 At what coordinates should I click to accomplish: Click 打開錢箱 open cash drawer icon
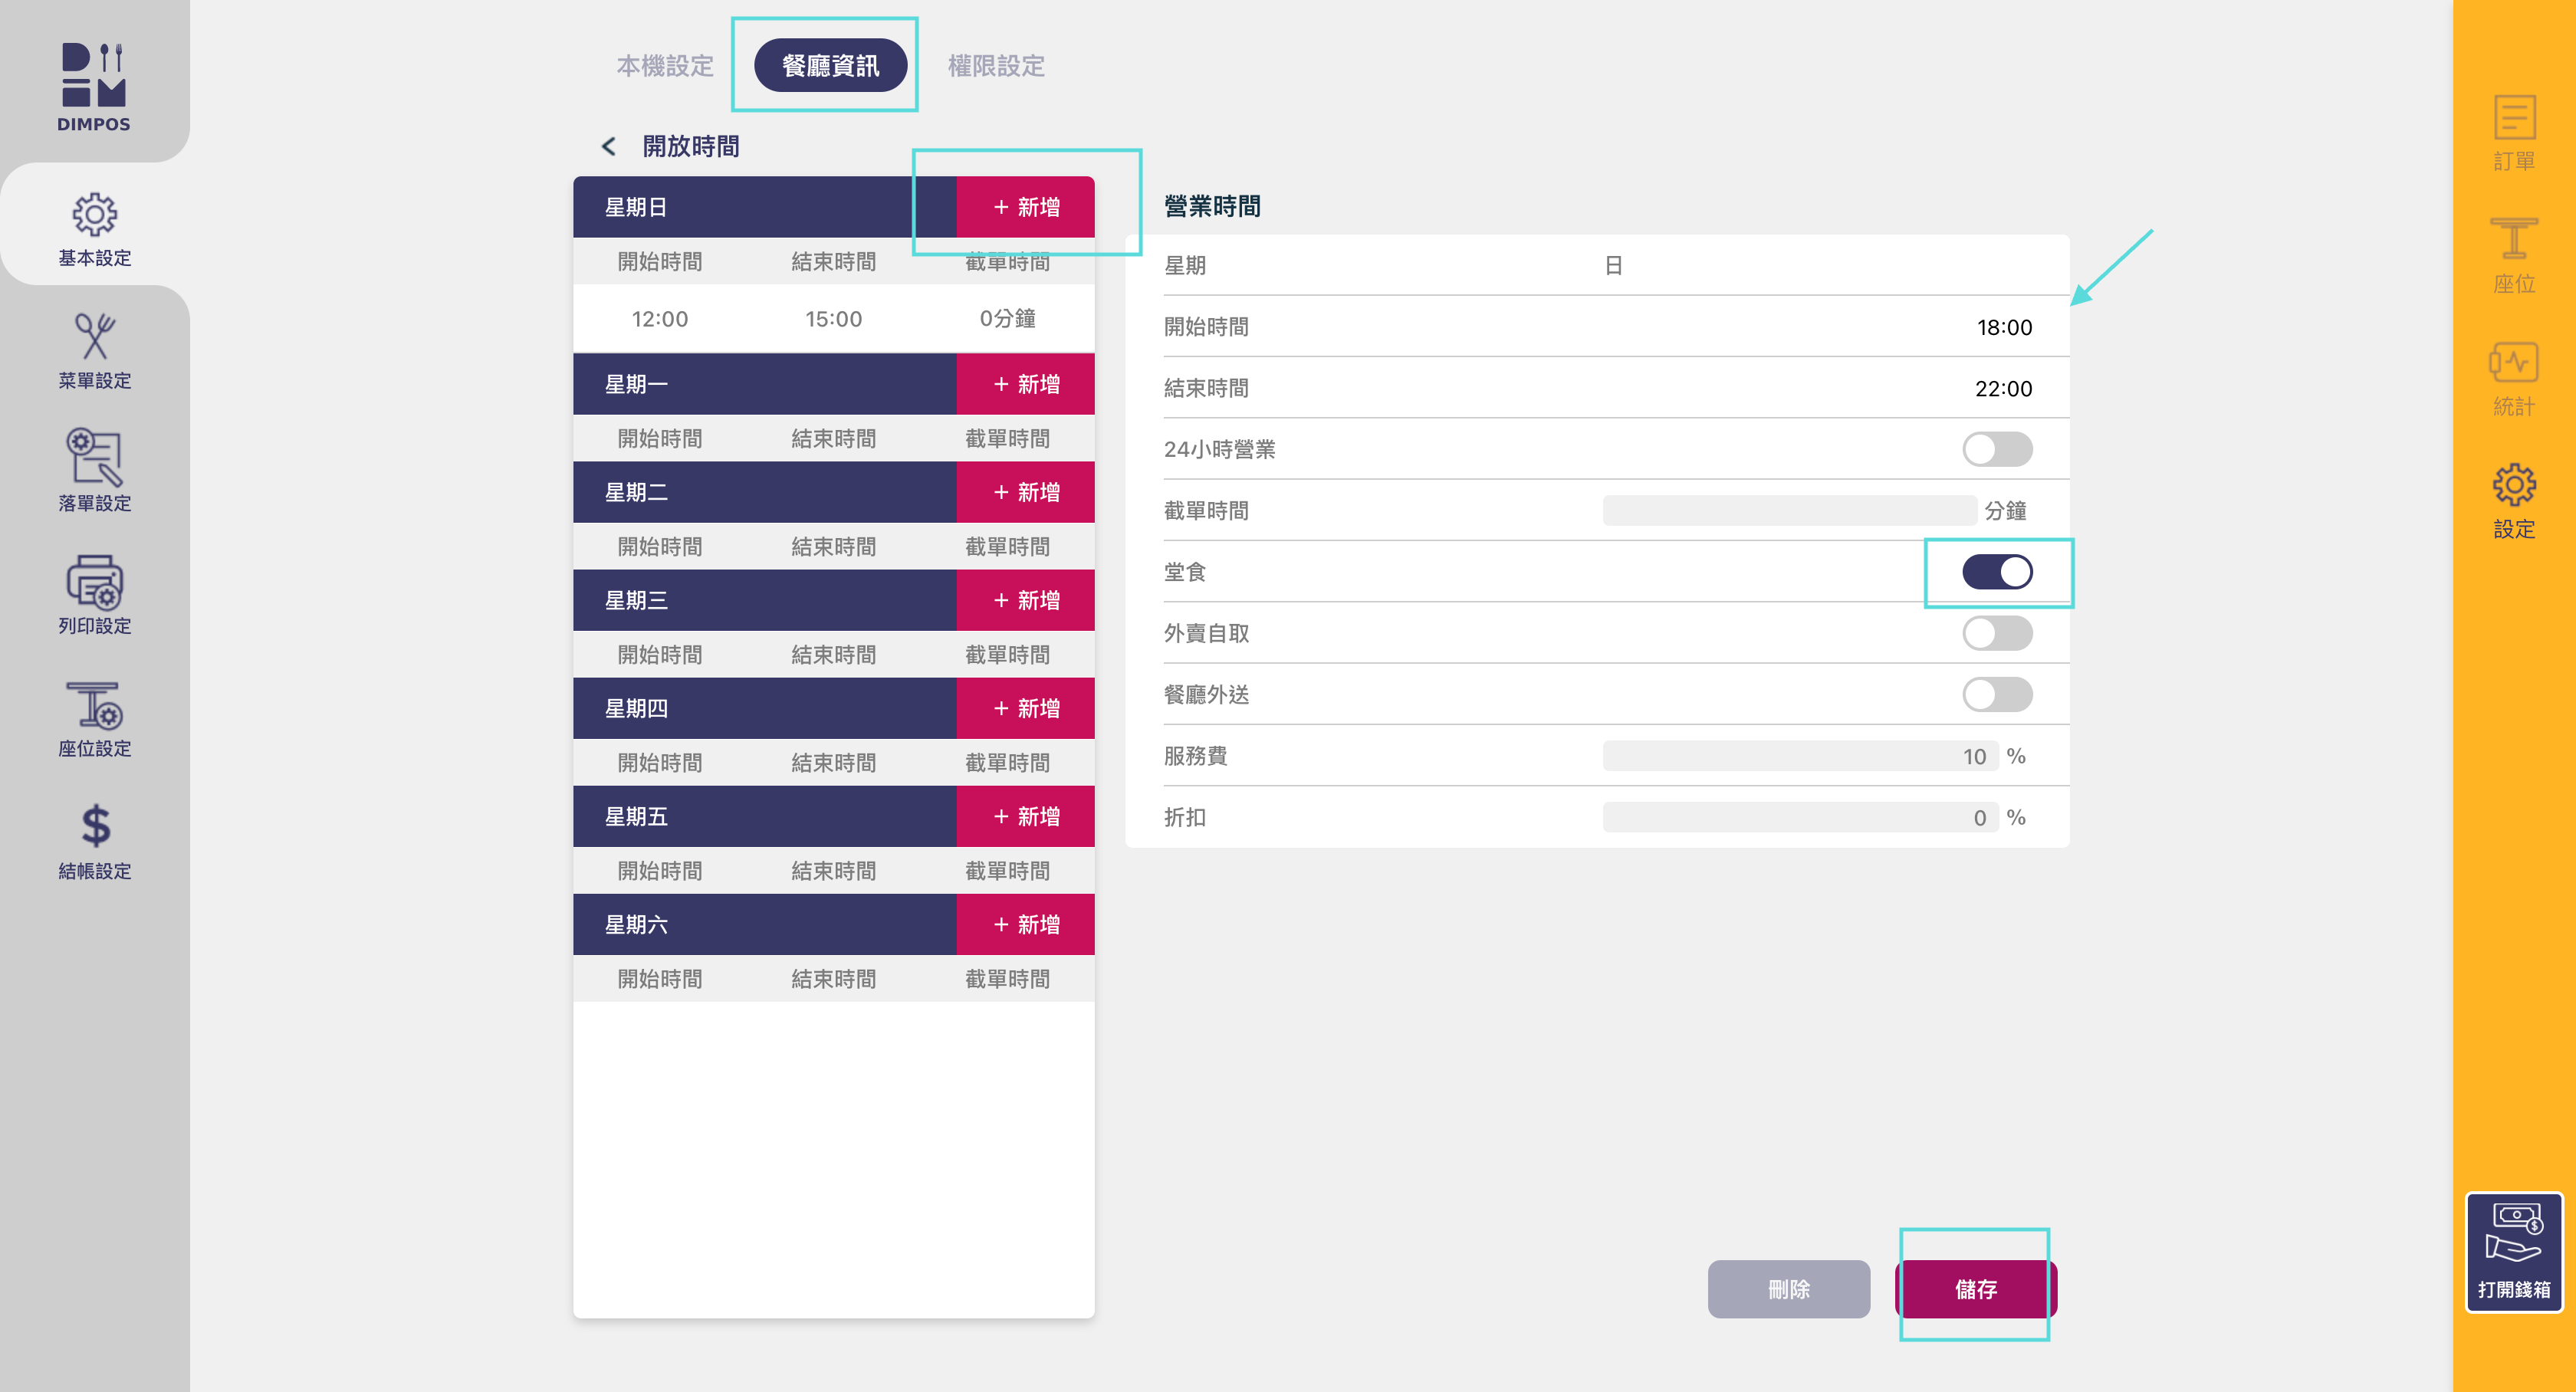click(2513, 1251)
